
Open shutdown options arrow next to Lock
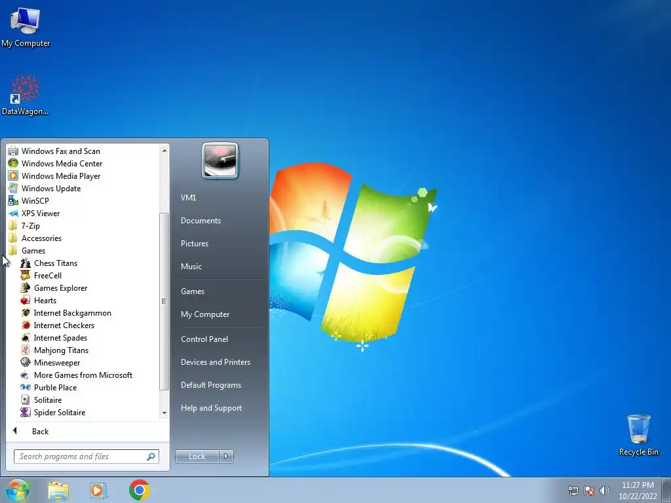(226, 456)
